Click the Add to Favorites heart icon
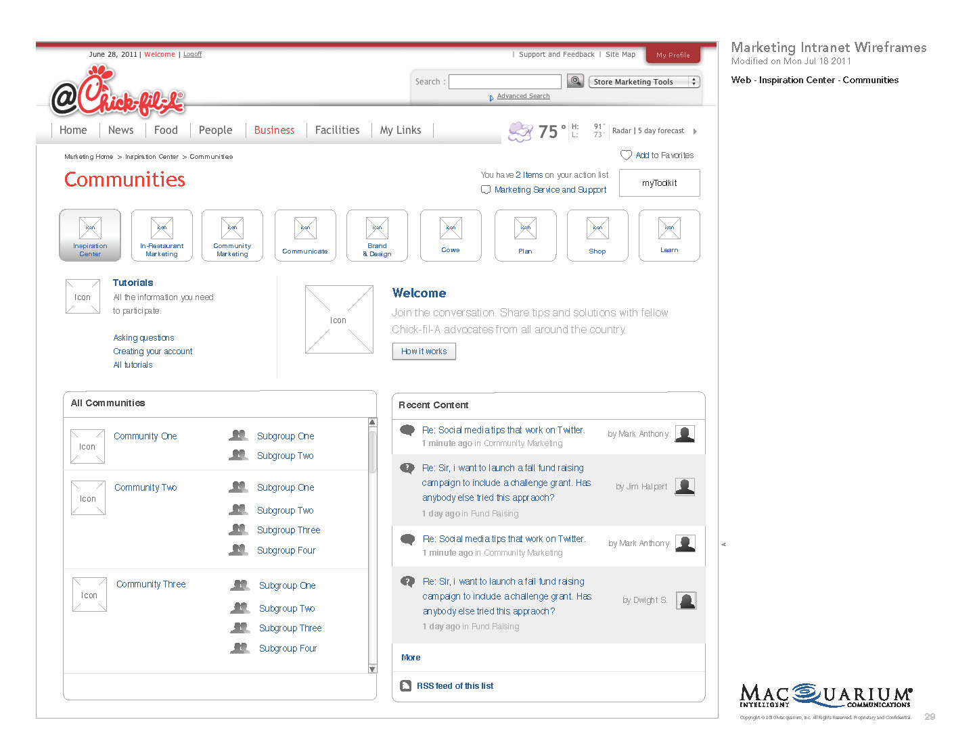This screenshot has height=753, width=975. point(626,155)
